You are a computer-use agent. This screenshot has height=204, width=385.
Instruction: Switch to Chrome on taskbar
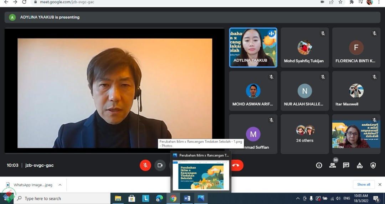pyautogui.click(x=173, y=198)
